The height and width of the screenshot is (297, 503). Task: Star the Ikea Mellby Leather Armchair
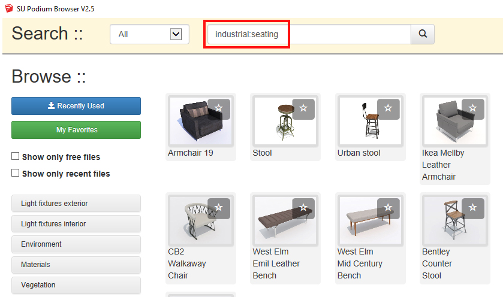coord(473,109)
